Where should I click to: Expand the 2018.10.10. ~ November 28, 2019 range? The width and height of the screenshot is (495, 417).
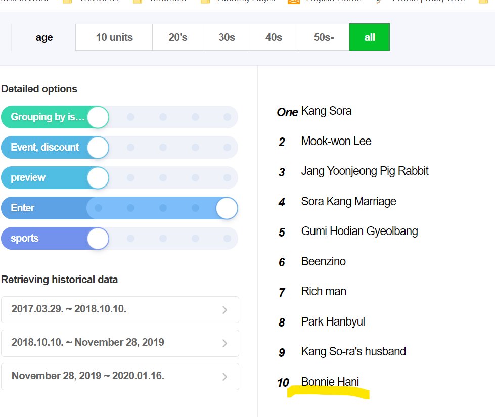click(120, 343)
